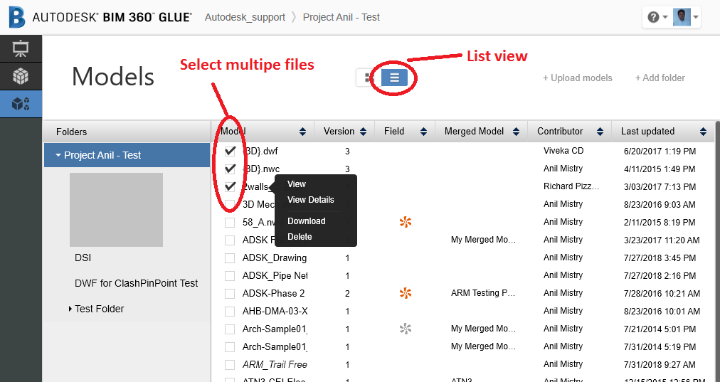Sort by Contributor column arrows
720x382 pixels.
(x=600, y=132)
